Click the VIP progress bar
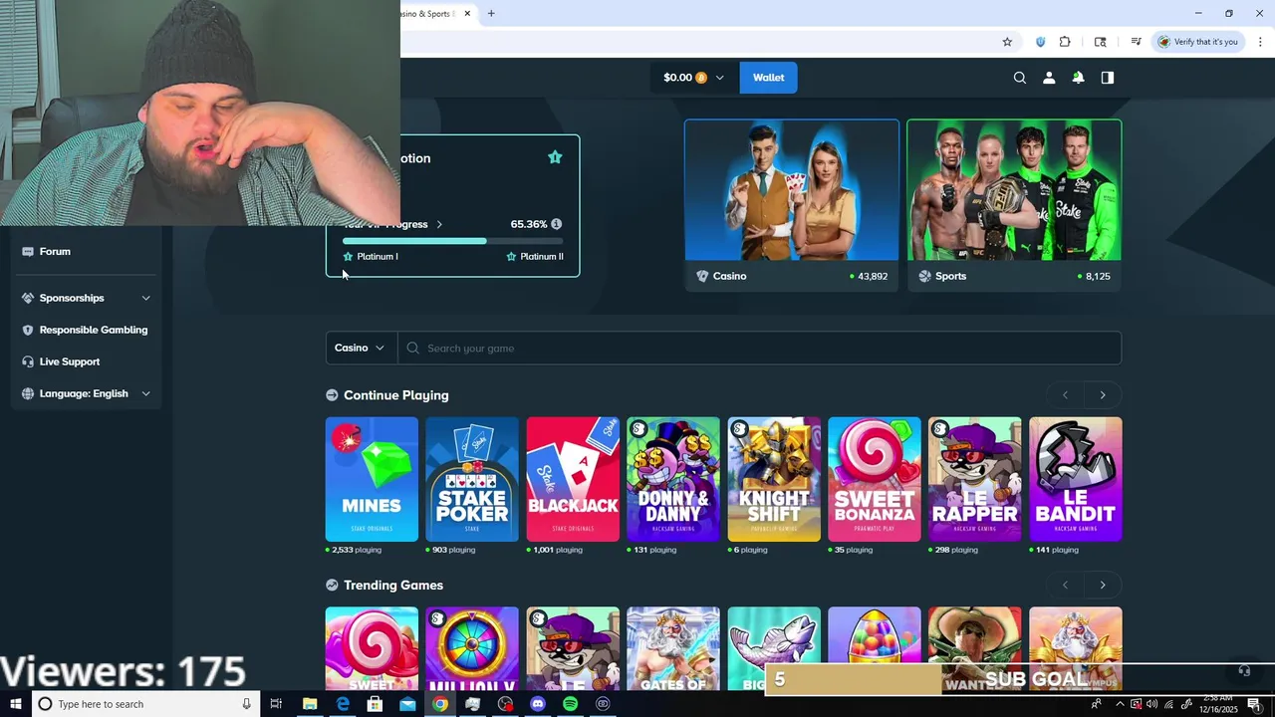Viewport: 1275px width, 717px height. click(452, 241)
